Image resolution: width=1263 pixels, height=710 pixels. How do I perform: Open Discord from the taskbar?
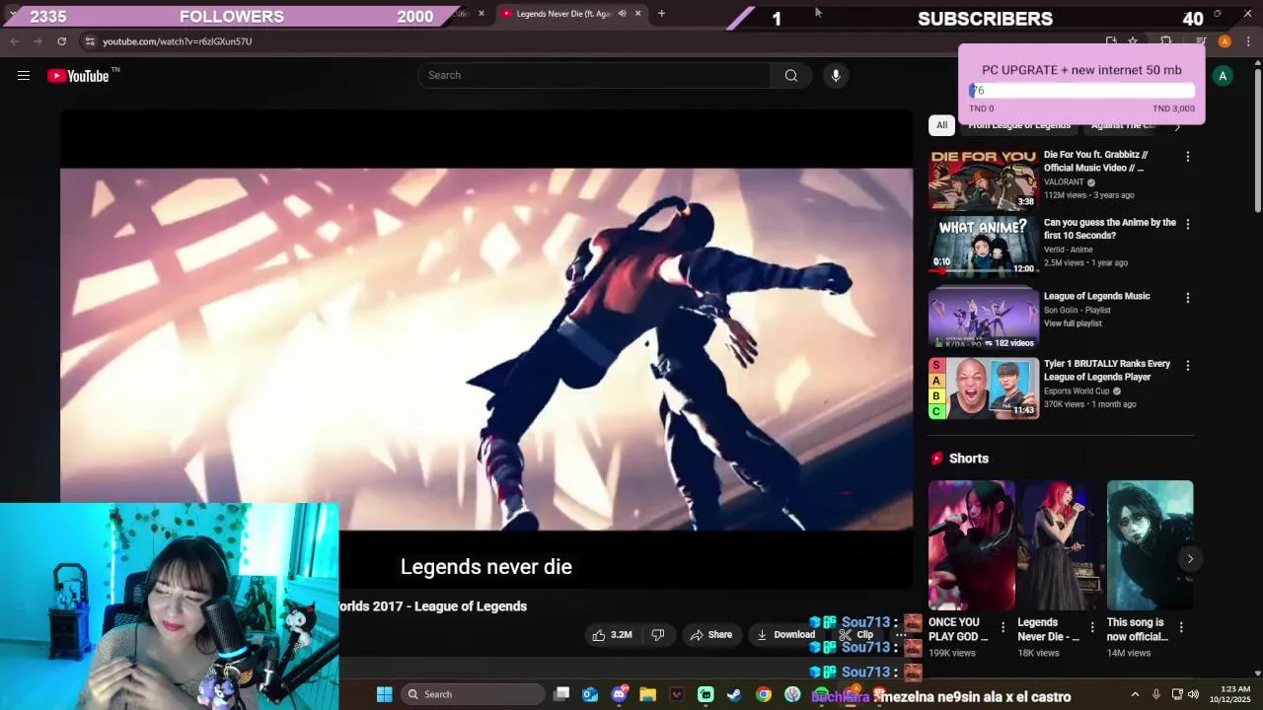(619, 694)
